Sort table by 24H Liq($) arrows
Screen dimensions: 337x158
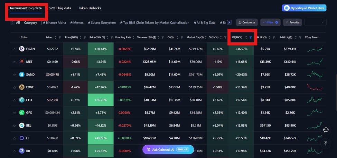click(x=296, y=38)
